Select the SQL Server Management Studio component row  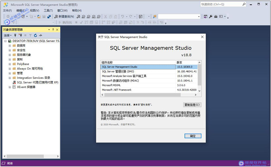(x=149, y=67)
